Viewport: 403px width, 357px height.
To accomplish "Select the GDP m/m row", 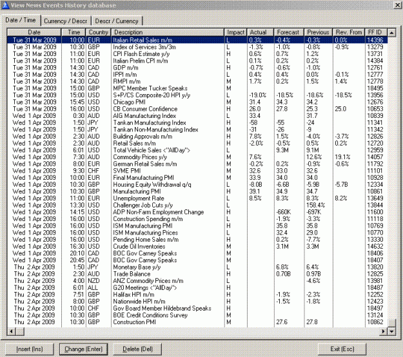I will coord(197,68).
